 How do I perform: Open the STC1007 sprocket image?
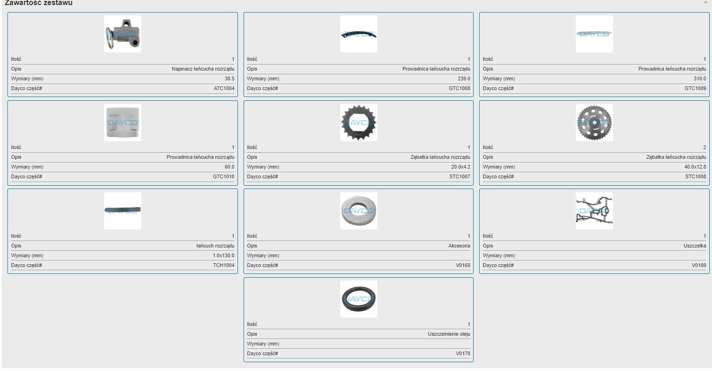[358, 122]
